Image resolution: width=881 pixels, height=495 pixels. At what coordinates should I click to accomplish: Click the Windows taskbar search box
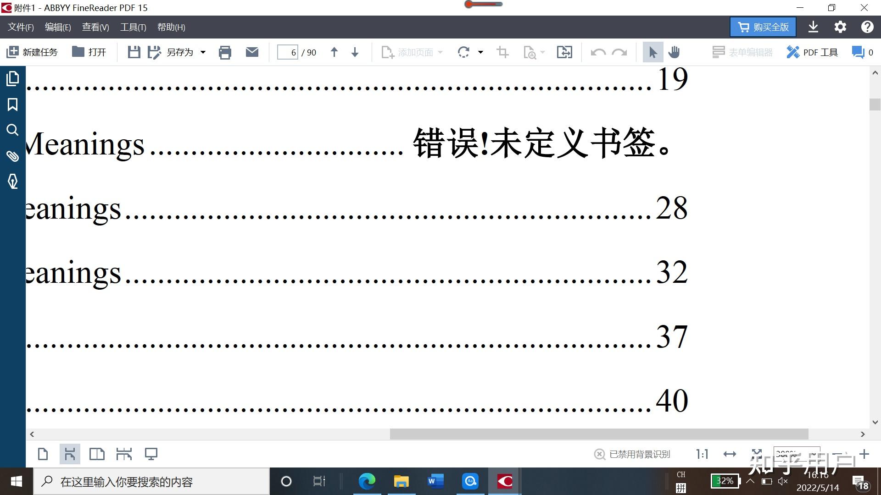click(x=151, y=482)
